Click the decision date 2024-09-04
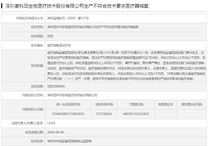Viewport: 208px width, 146px height. coord(55,132)
